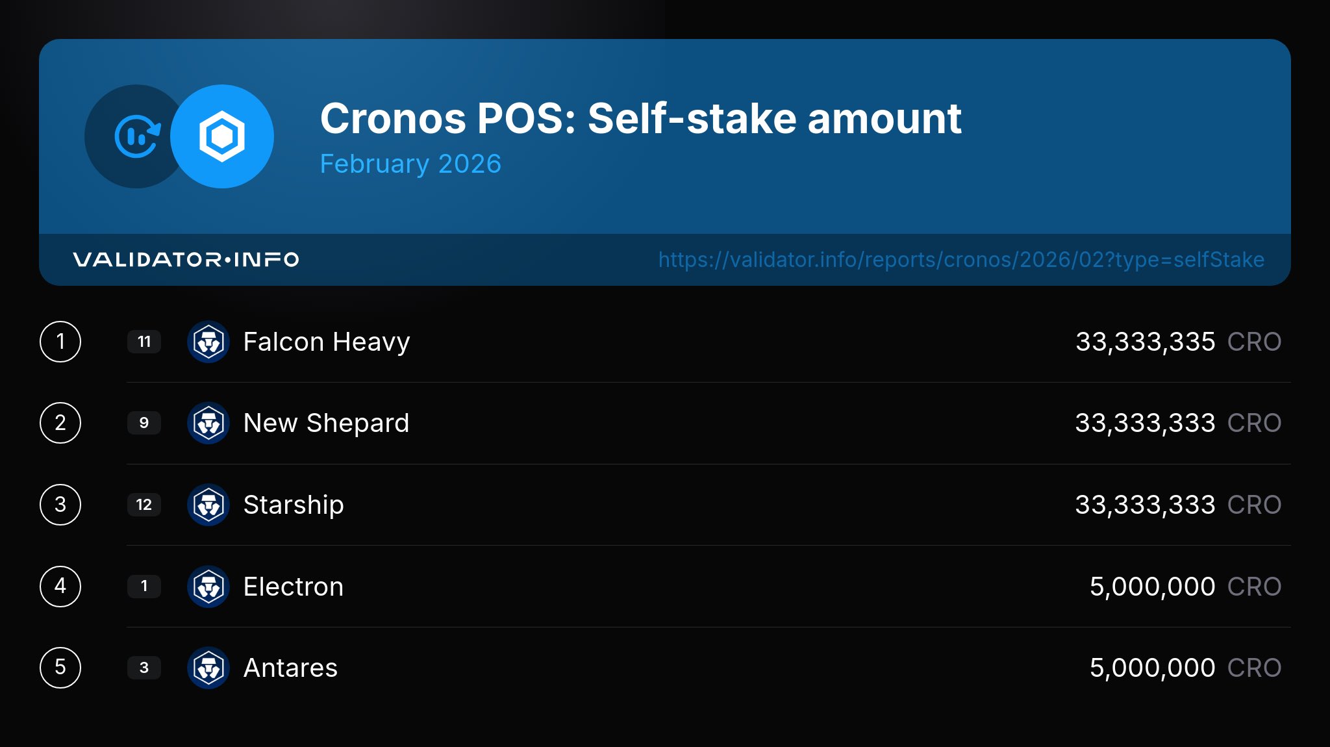Click the rank 3 circle badge
Screen dimensions: 1330x747
coord(60,505)
